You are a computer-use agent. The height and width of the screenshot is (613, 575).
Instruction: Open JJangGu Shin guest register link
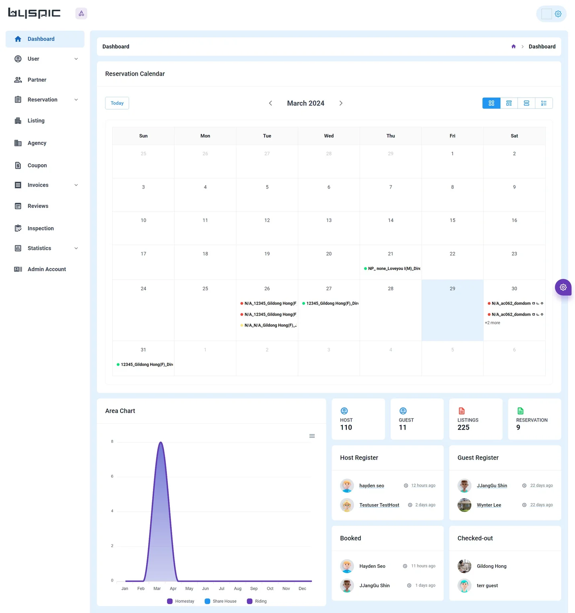tap(492, 486)
